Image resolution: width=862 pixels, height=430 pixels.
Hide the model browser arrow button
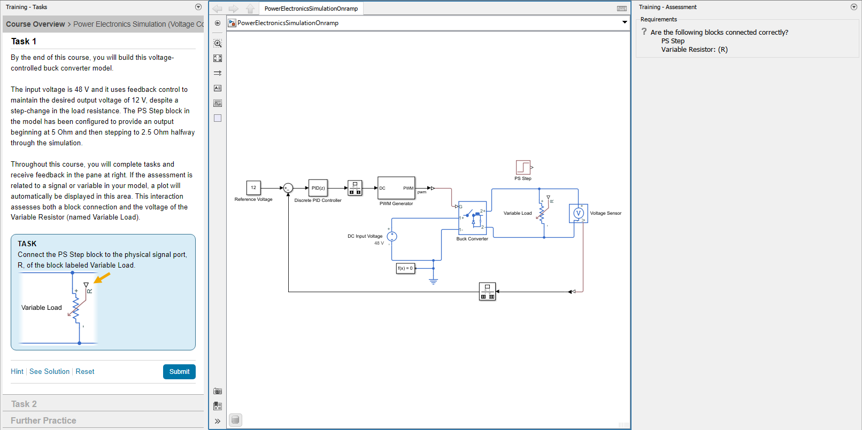pyautogui.click(x=218, y=23)
